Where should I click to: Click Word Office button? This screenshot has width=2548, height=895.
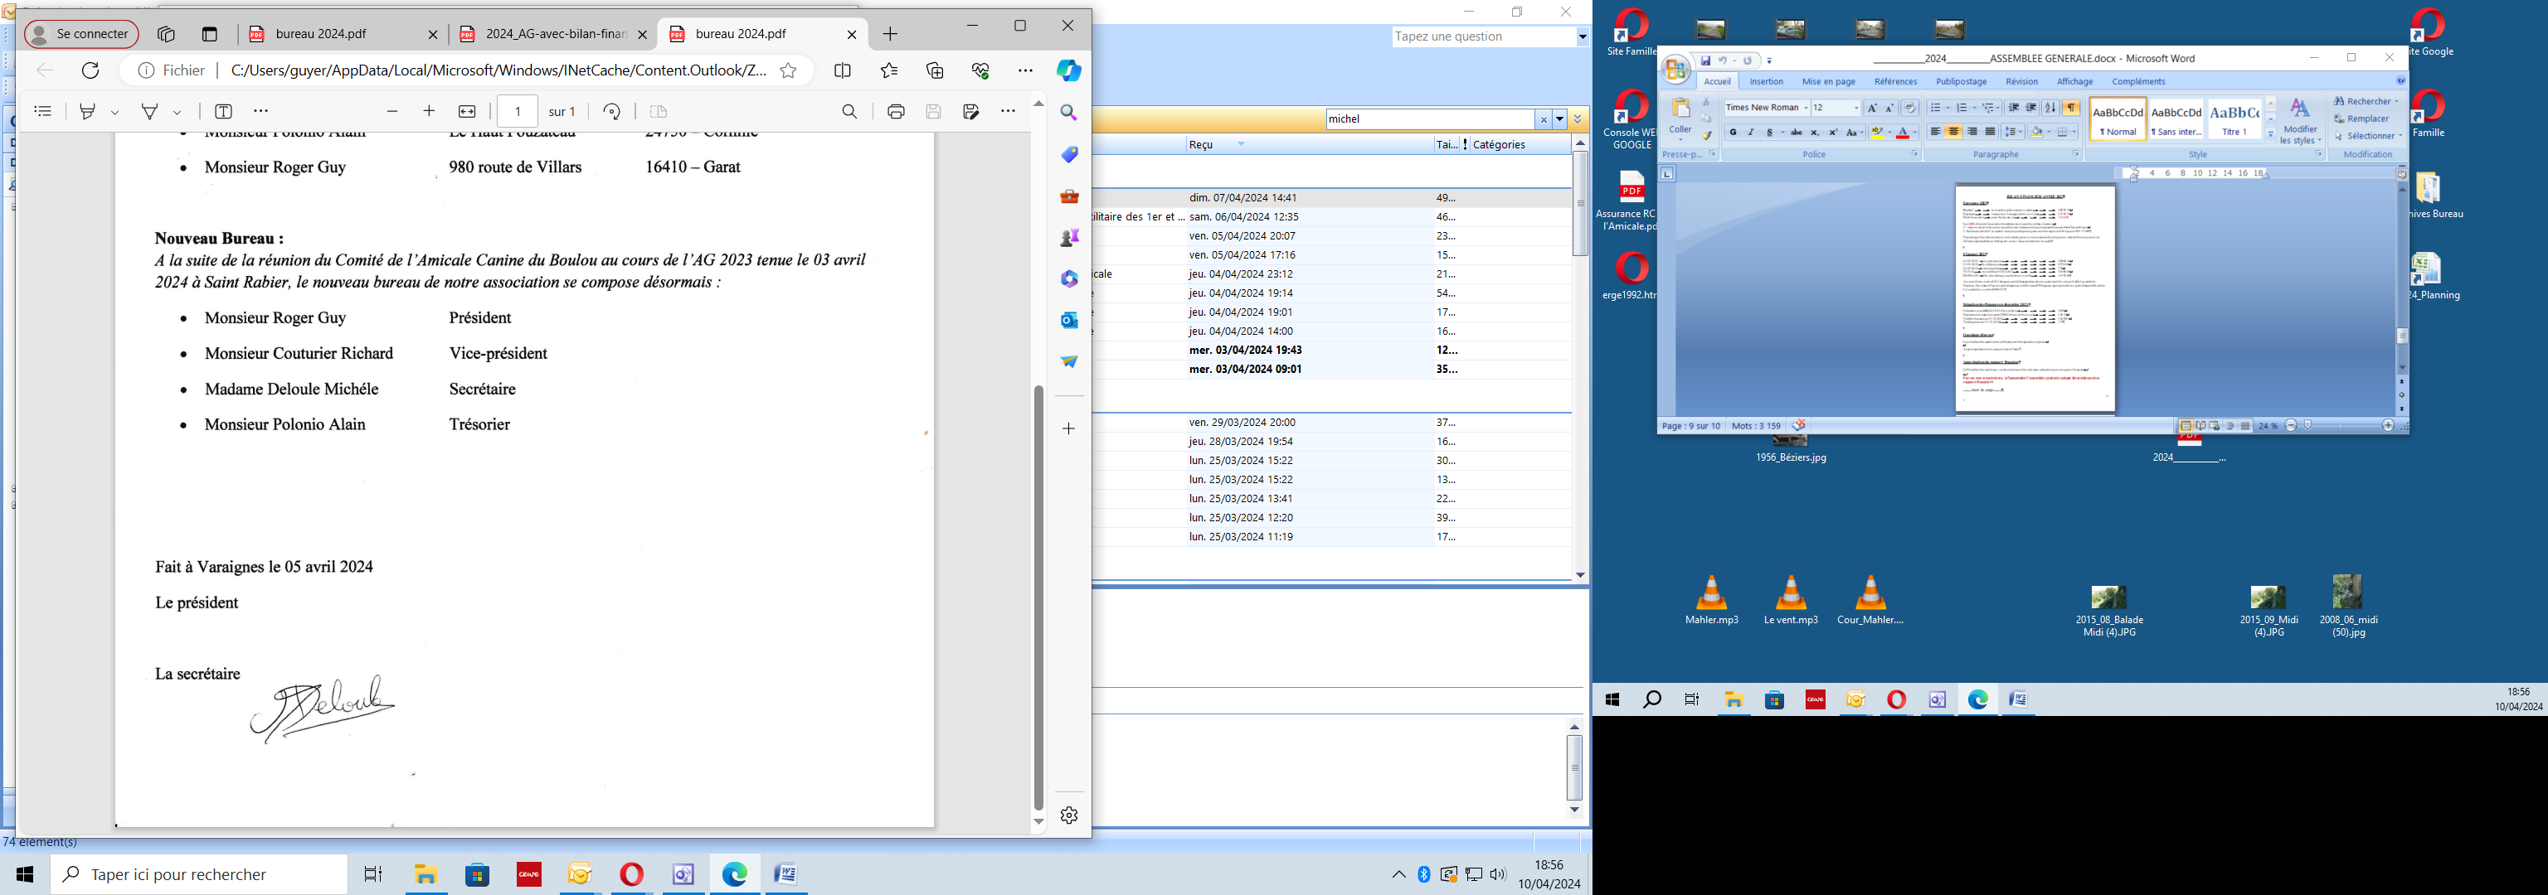click(x=1675, y=69)
